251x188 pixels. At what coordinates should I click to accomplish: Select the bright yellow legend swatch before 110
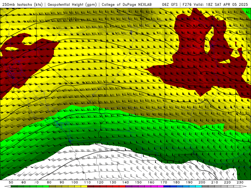[x=84, y=186]
